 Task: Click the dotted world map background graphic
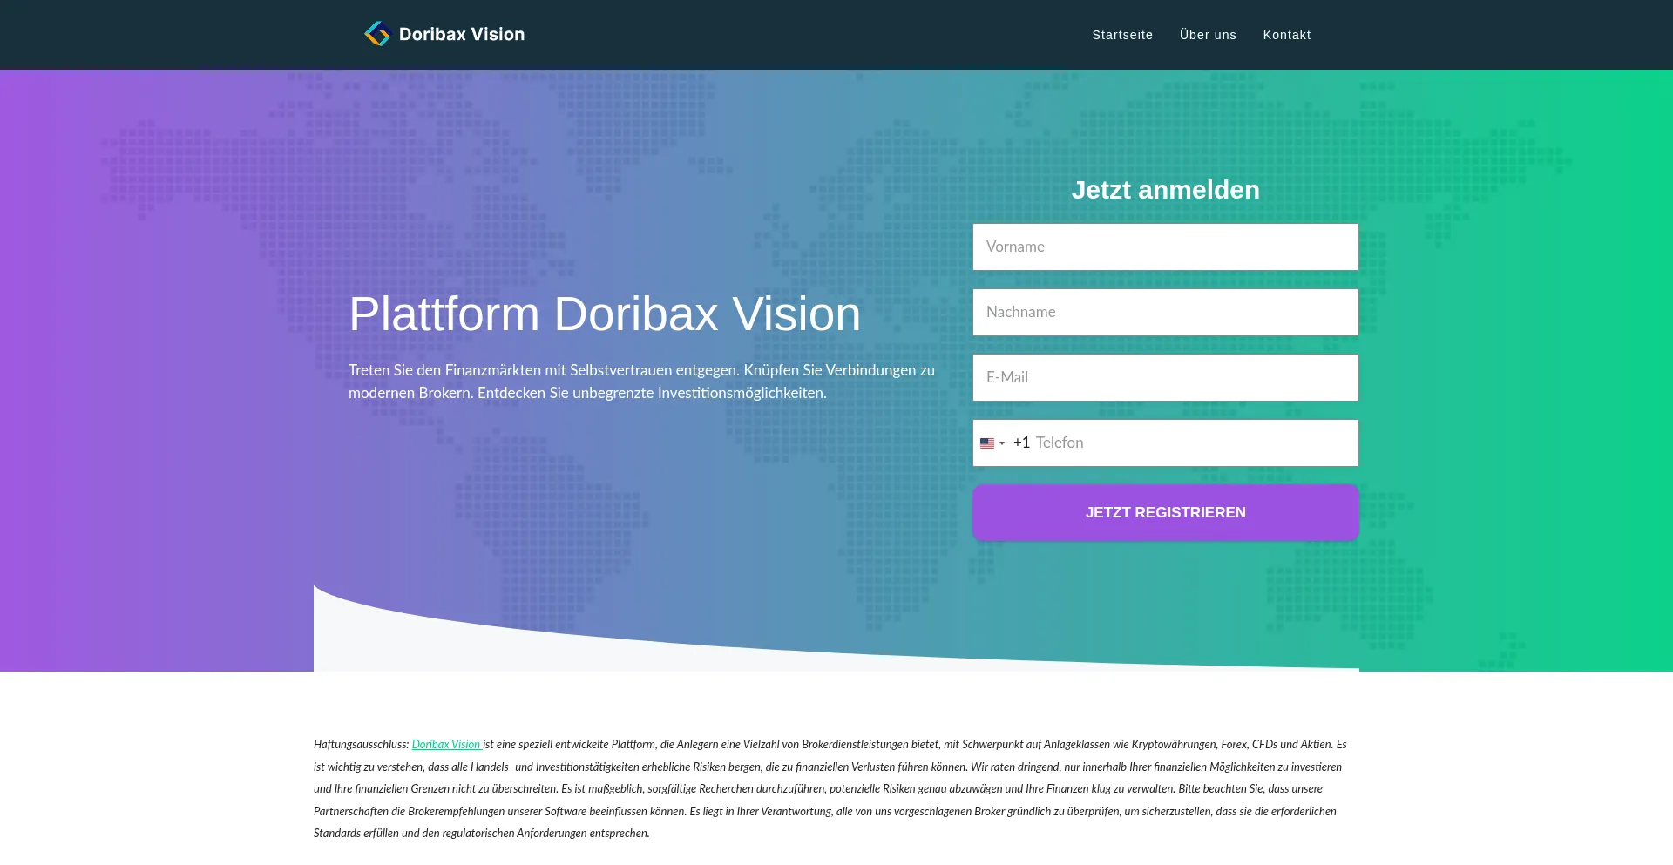pyautogui.click(x=610, y=157)
